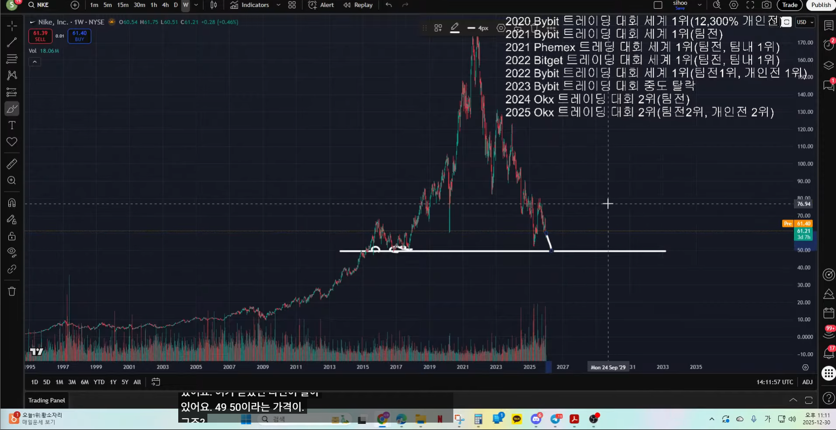Switch to the 5m timeframe
836x430 pixels.
[108, 5]
